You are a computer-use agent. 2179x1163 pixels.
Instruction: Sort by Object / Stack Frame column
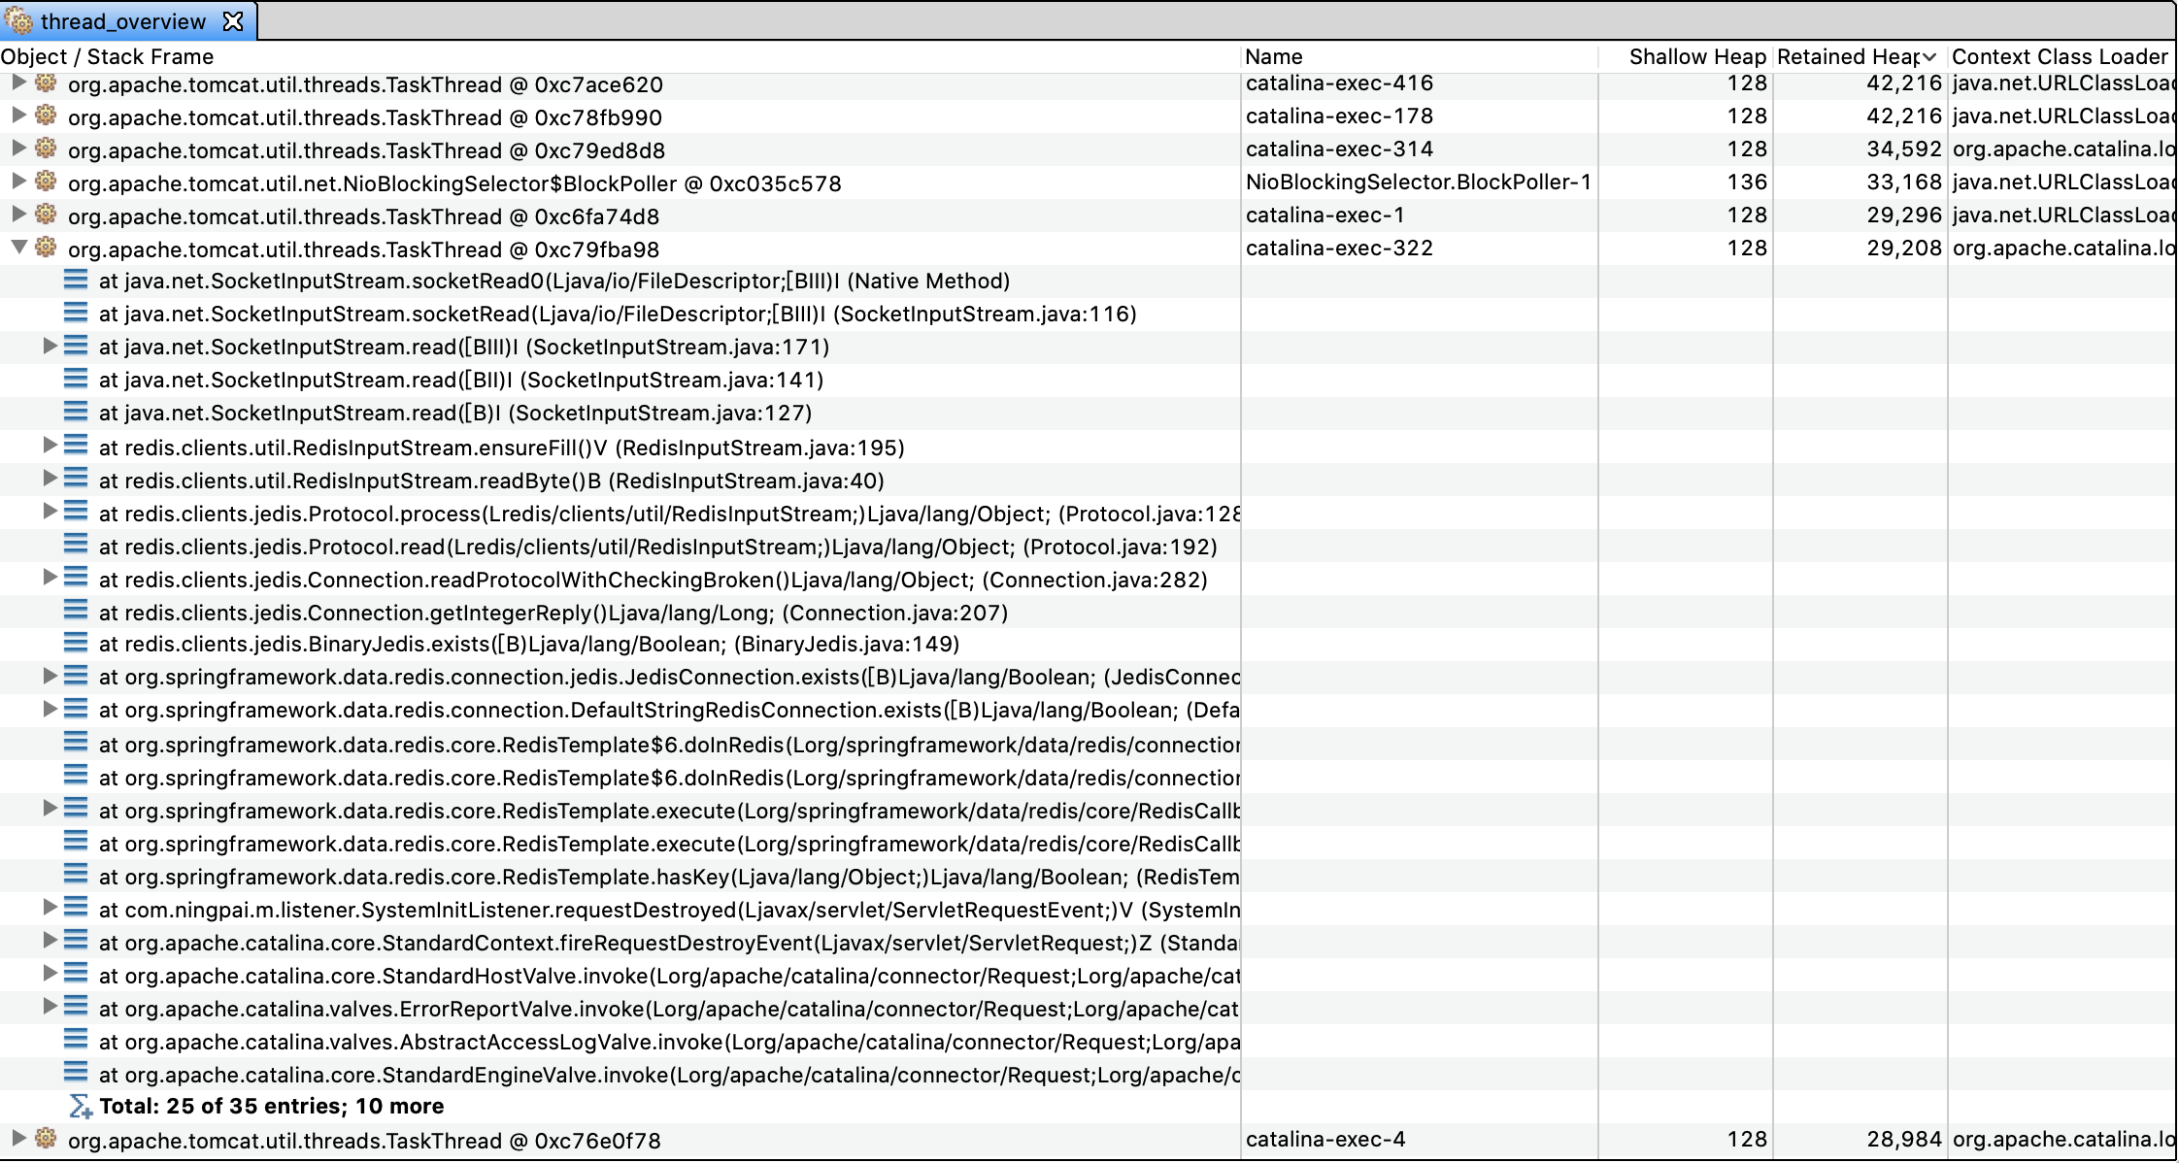[620, 56]
